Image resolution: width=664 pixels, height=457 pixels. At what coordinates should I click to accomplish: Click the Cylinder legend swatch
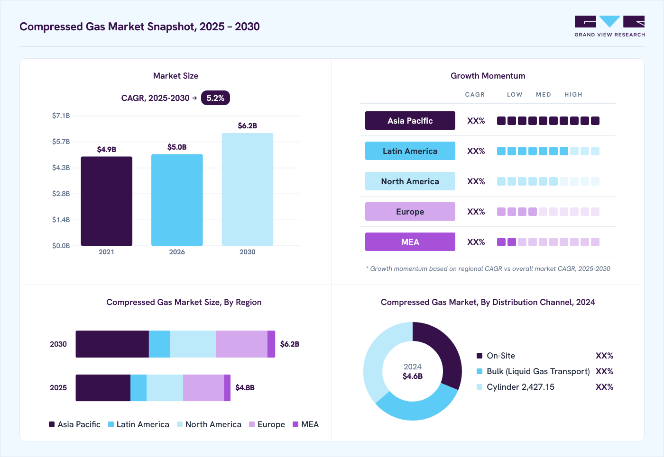click(x=480, y=387)
